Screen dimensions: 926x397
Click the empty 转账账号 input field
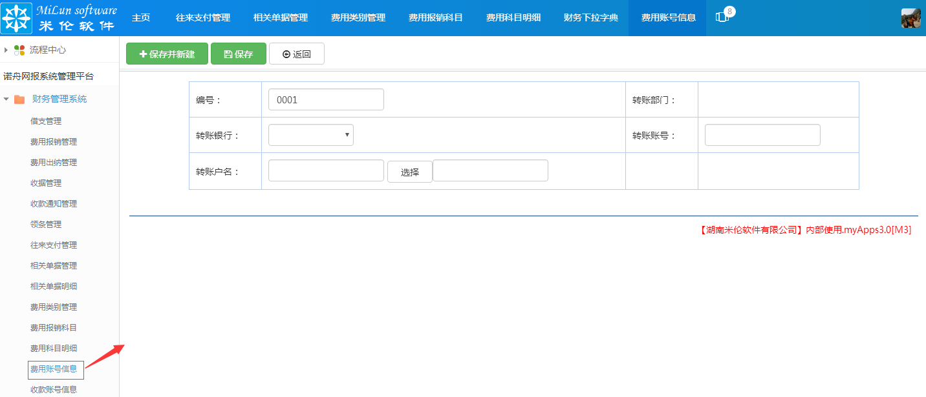[x=762, y=134]
